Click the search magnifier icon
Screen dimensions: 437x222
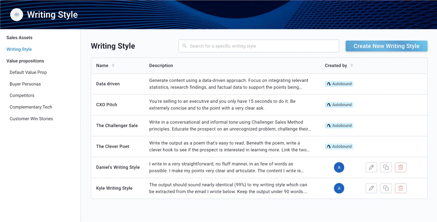185,46
